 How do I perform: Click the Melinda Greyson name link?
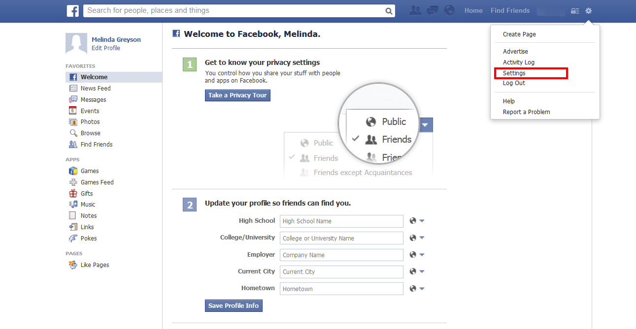point(116,40)
